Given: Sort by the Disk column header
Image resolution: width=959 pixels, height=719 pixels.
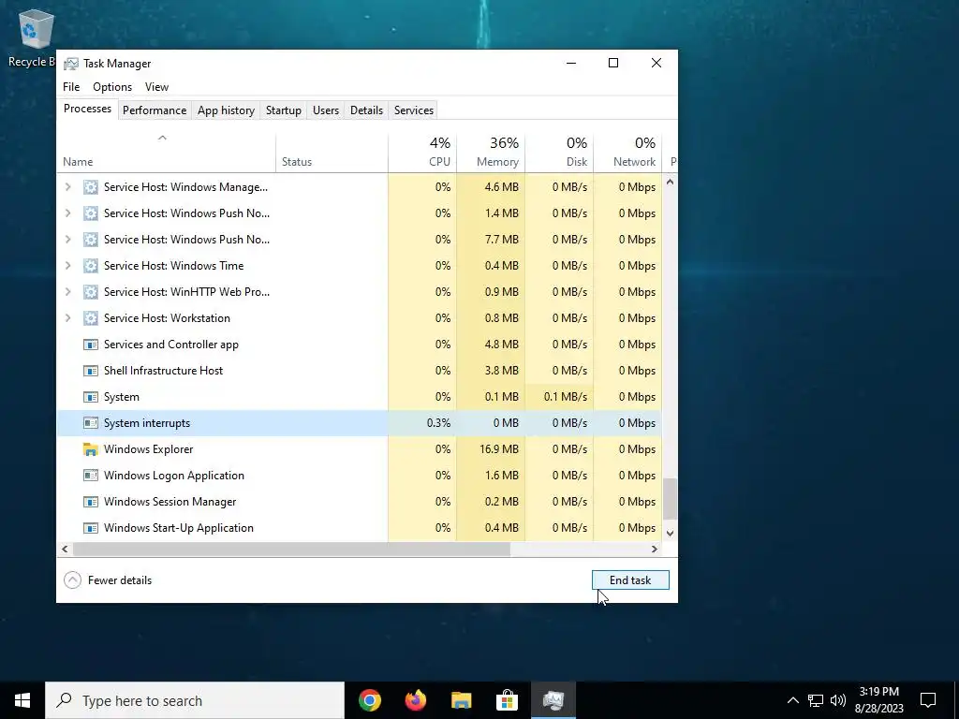Looking at the screenshot, I should 559,153.
